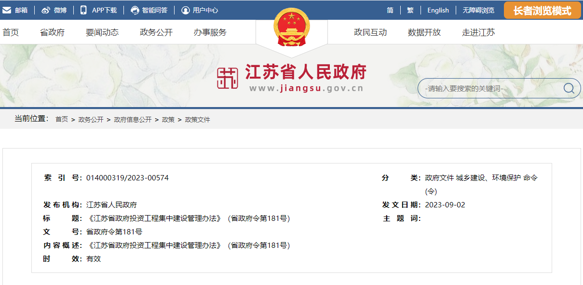The height and width of the screenshot is (285, 583).
Task: Open 无障碍浏览 accessibility mode
Action: [478, 10]
